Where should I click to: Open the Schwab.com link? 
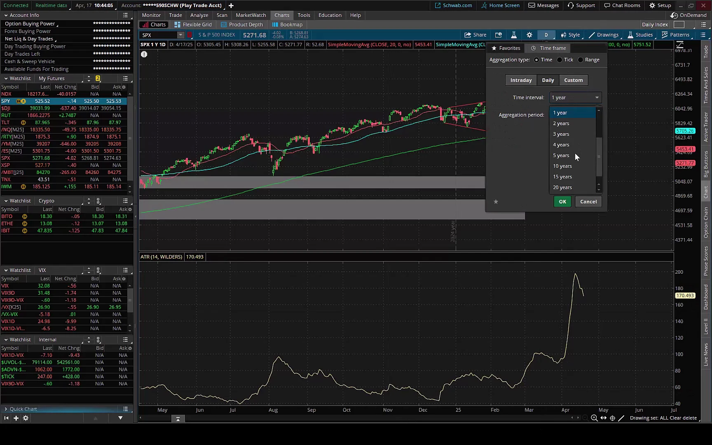pos(453,5)
